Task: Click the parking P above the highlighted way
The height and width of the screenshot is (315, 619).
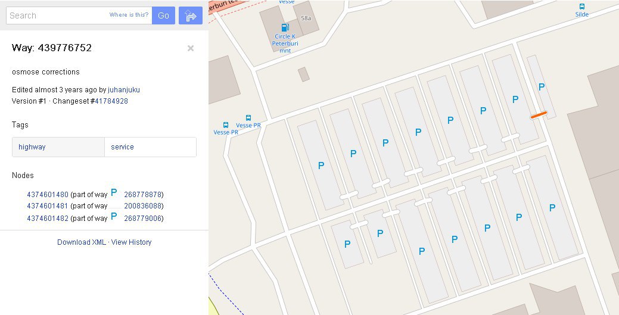Action: [542, 87]
